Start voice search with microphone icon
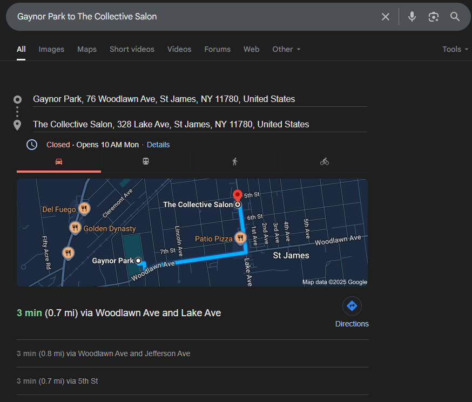The image size is (472, 402). click(x=412, y=17)
